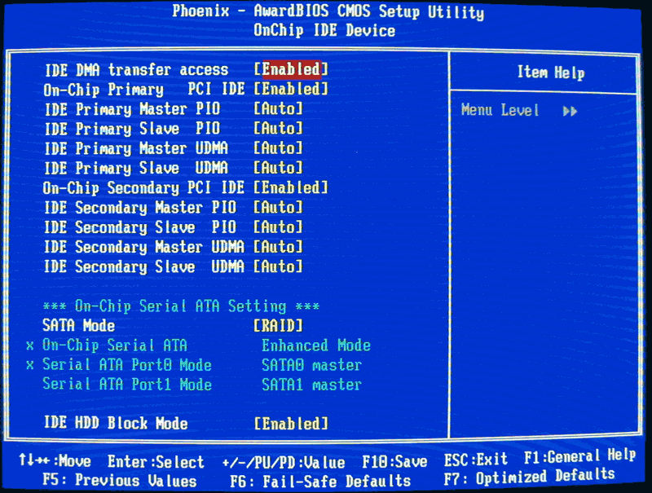Click the Phoenix AwardBIOS CMOS Setup Utility title
This screenshot has height=493, width=652.
(x=328, y=11)
